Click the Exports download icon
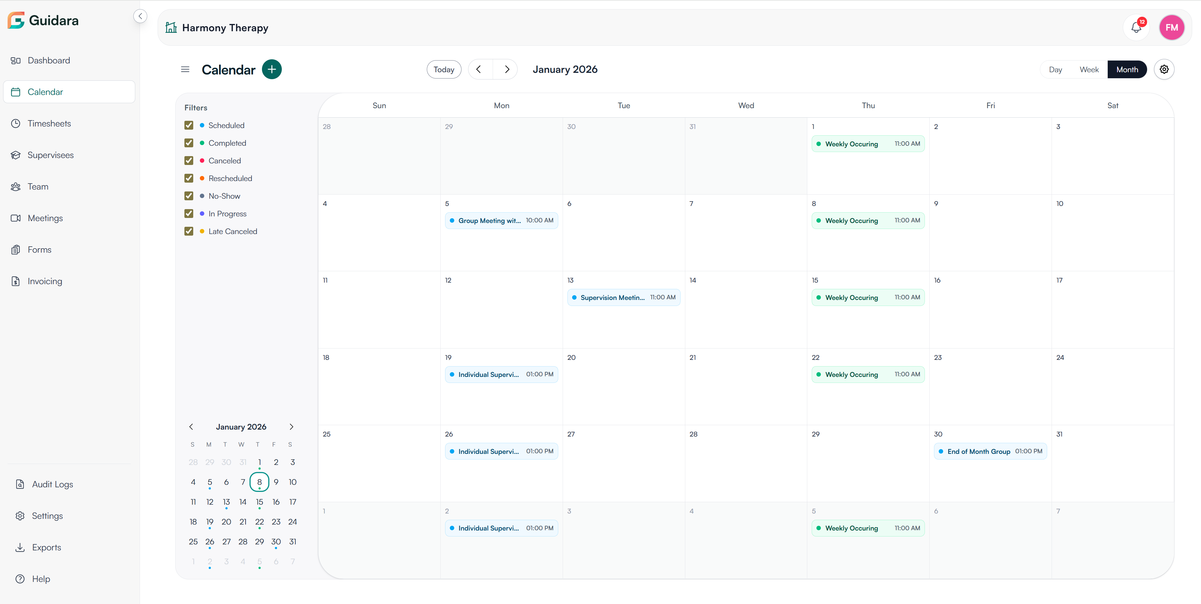The height and width of the screenshot is (604, 1201). tap(20, 548)
